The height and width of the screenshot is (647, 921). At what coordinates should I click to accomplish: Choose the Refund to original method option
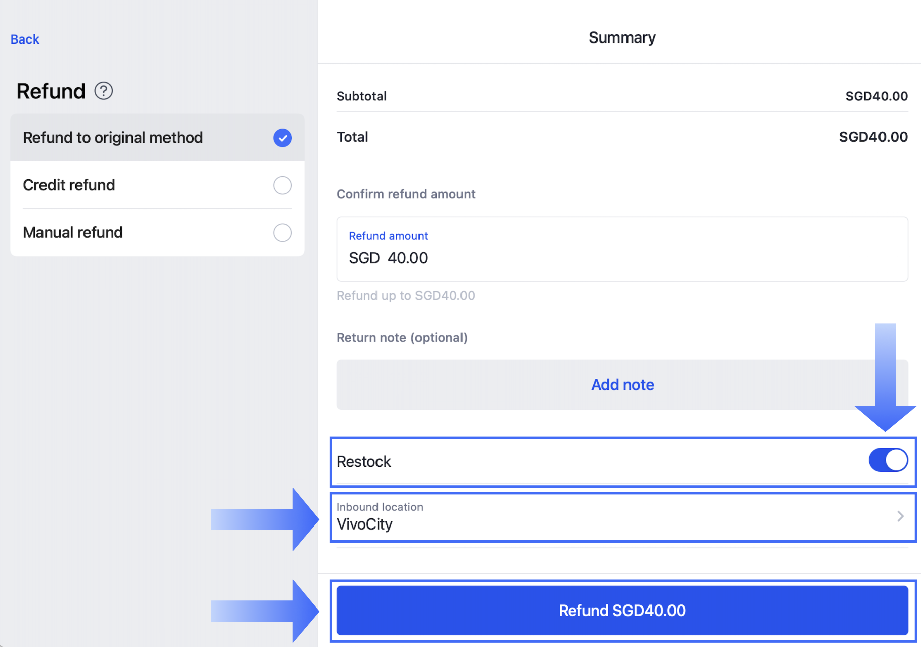pos(113,138)
